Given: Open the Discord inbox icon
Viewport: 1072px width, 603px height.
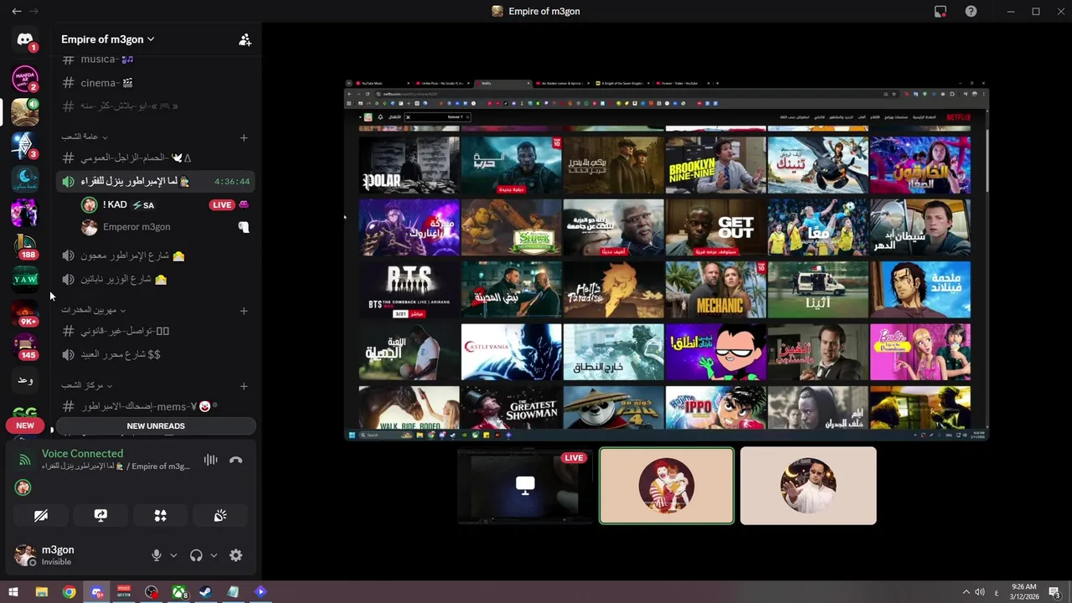Looking at the screenshot, I should pos(941,11).
